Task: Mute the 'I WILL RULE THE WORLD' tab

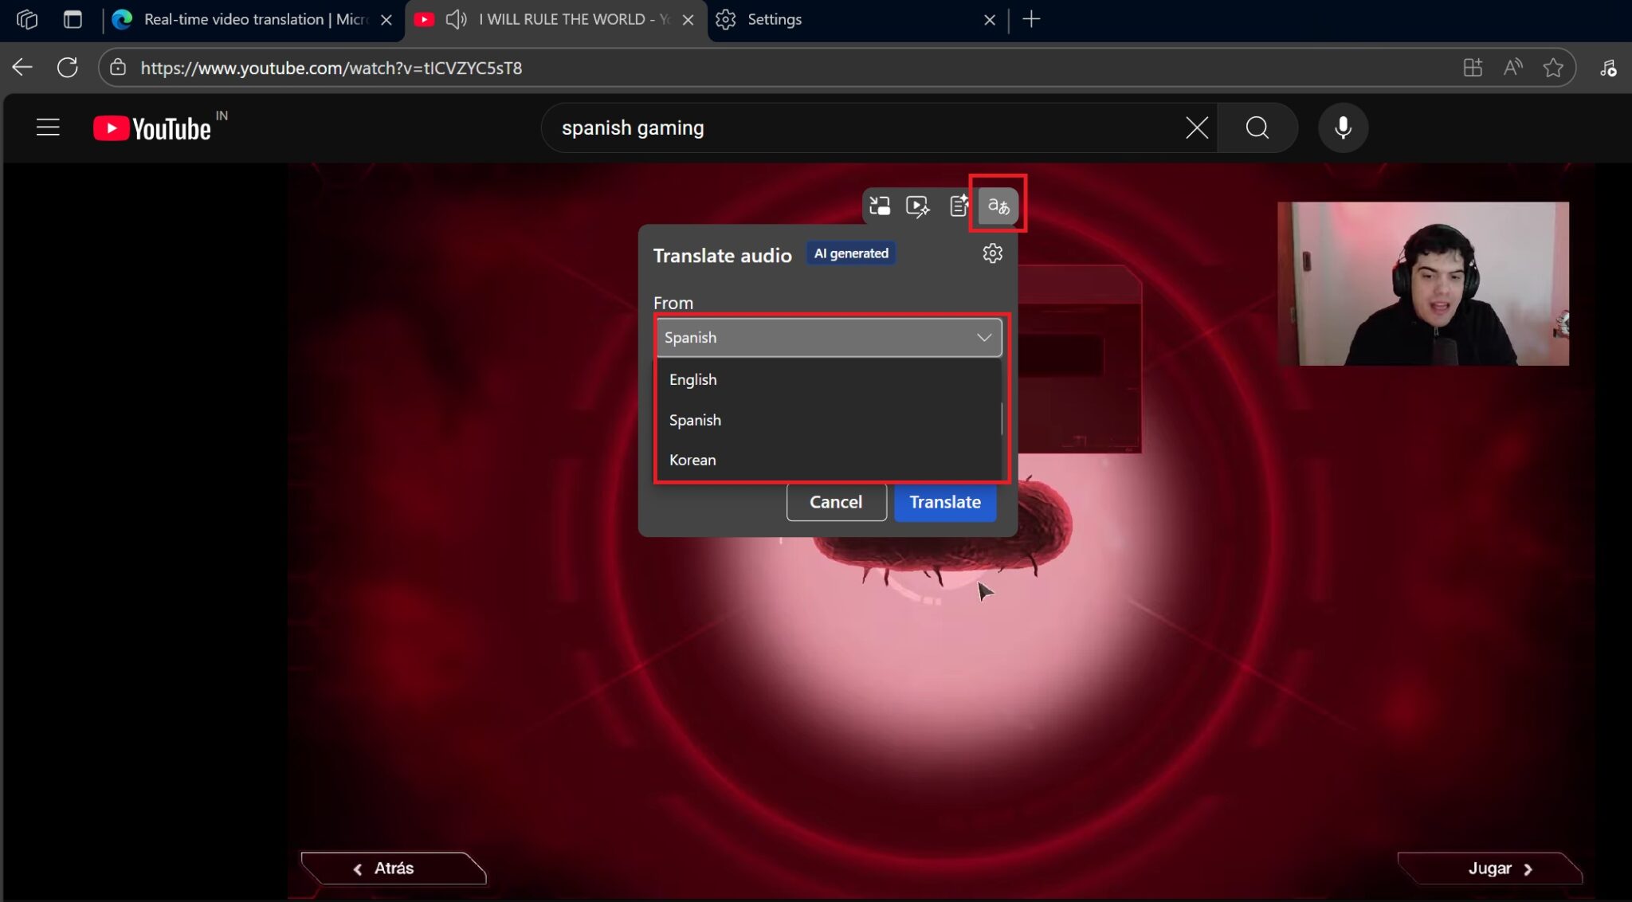Action: pos(456,19)
